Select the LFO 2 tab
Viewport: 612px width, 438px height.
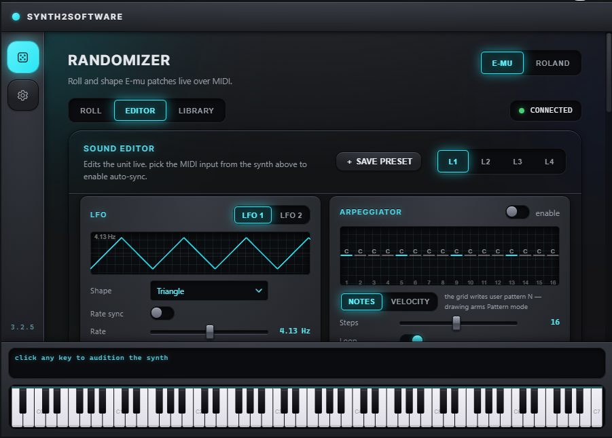291,215
